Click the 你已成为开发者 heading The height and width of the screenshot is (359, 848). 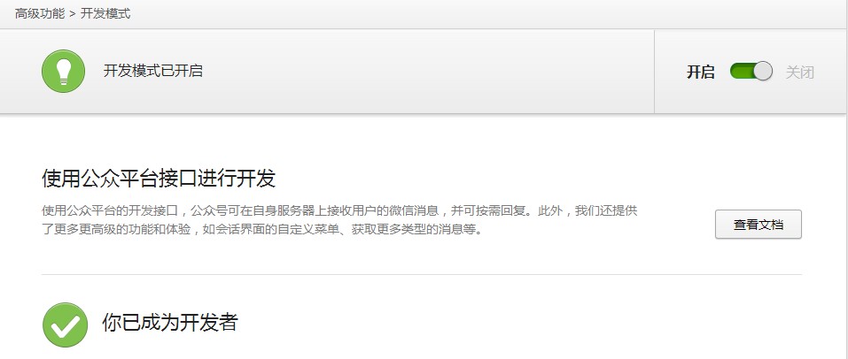click(x=170, y=322)
